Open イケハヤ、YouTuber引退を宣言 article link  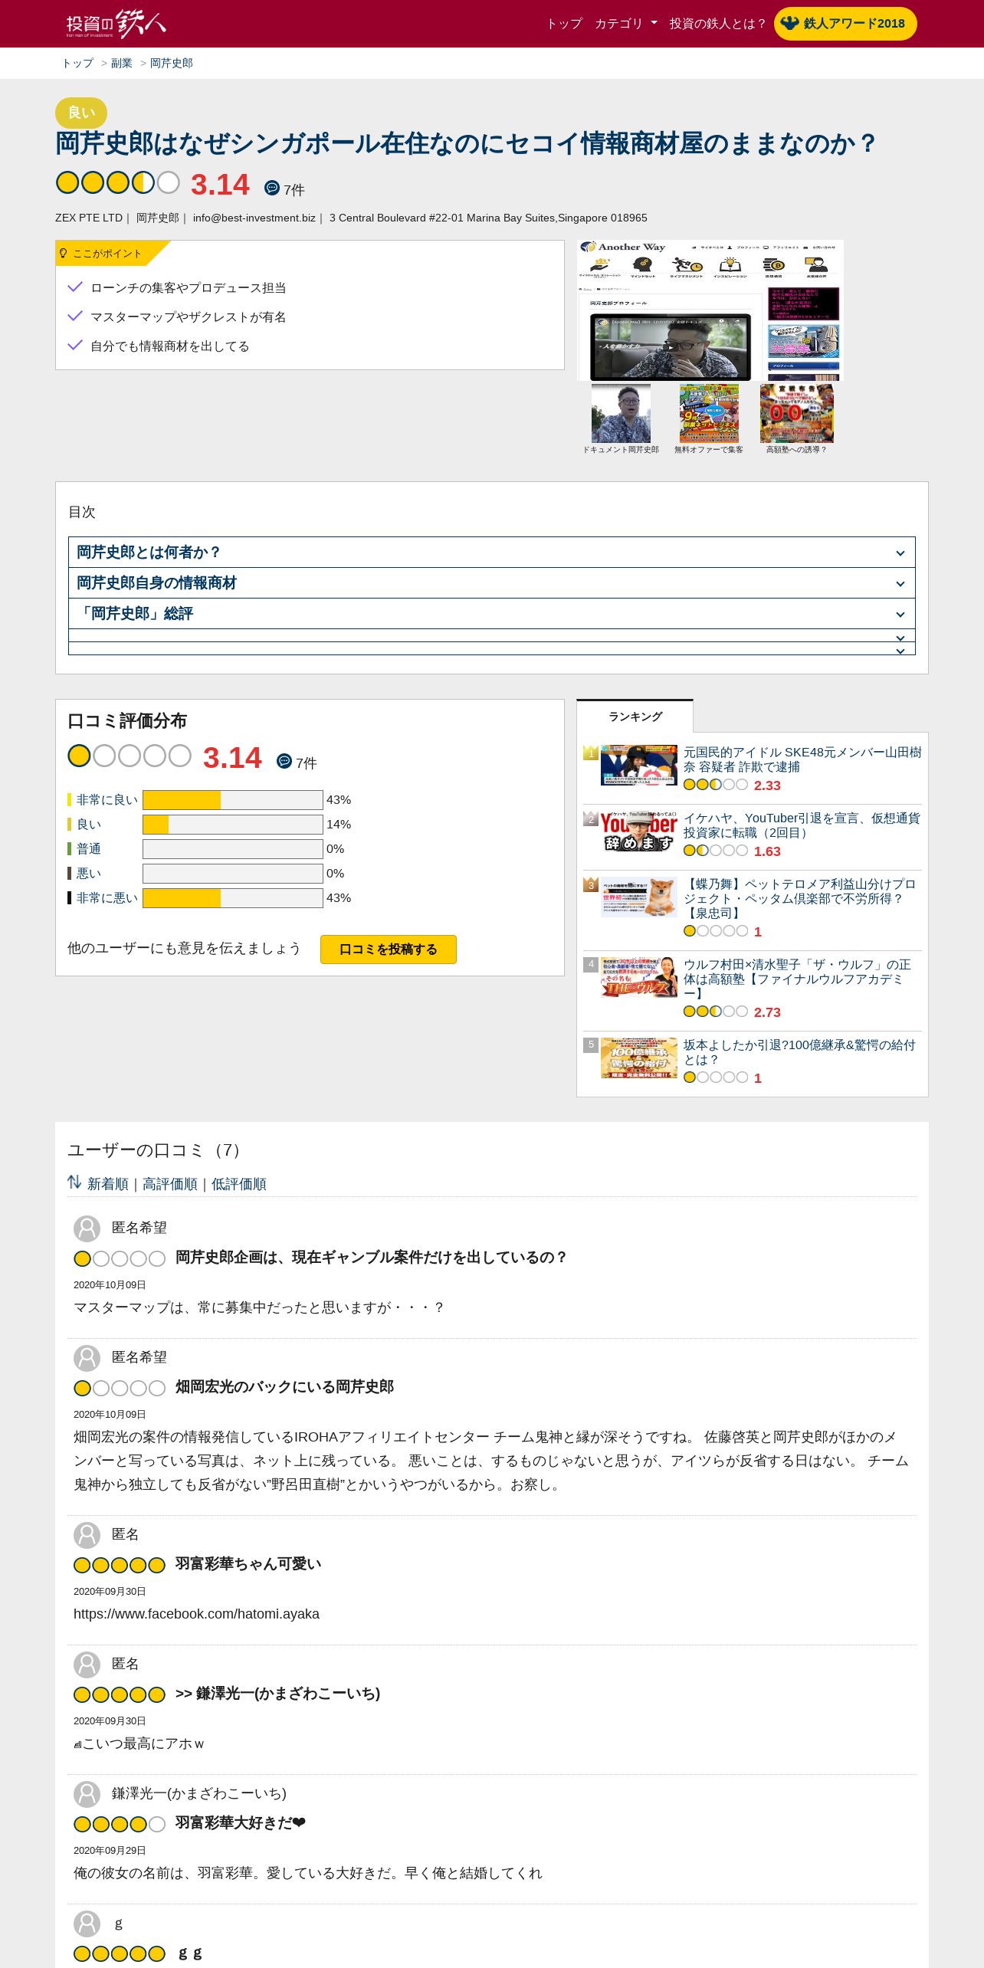point(802,825)
